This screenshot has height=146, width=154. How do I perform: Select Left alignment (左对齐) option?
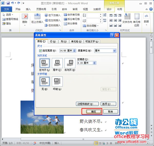[x=44, y=63]
